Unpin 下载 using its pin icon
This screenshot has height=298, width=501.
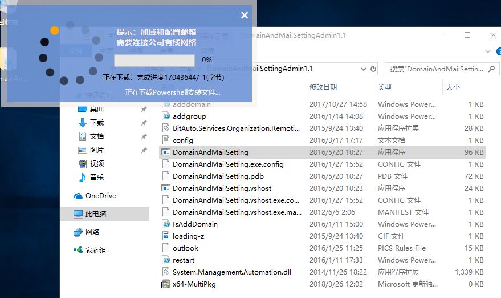pyautogui.click(x=144, y=123)
